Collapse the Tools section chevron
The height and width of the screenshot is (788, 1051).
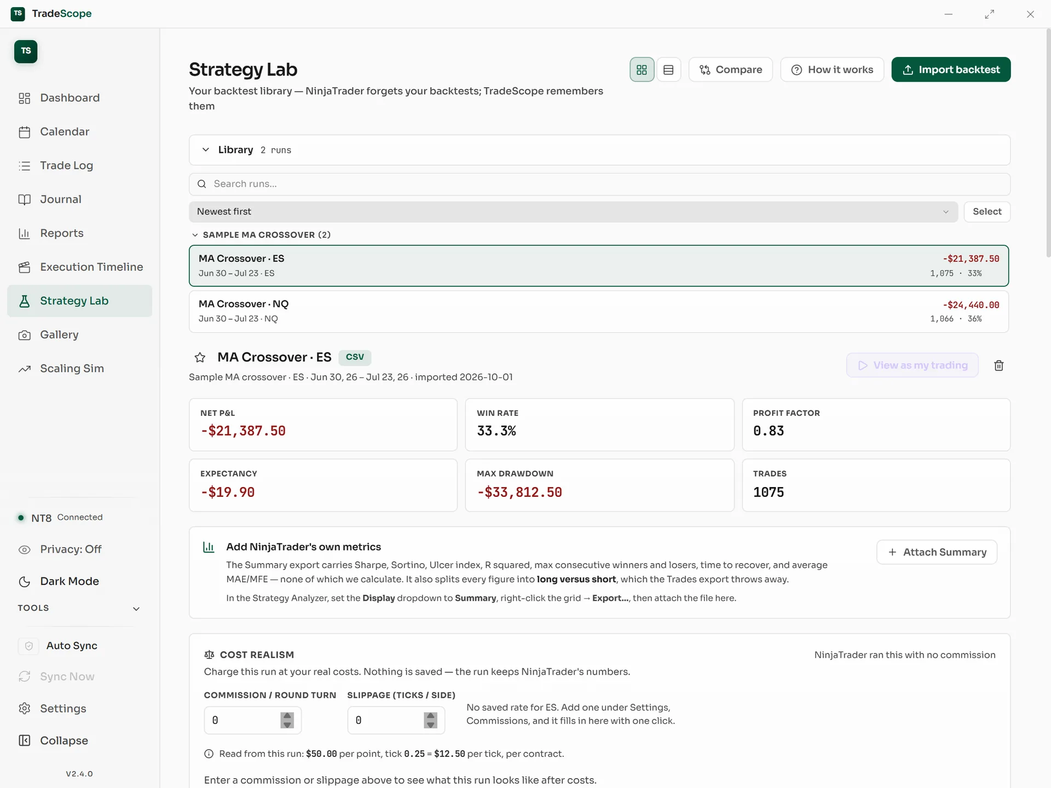[x=136, y=609]
